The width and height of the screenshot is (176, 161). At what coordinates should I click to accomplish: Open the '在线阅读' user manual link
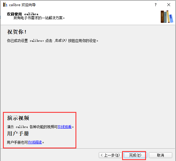(35, 142)
